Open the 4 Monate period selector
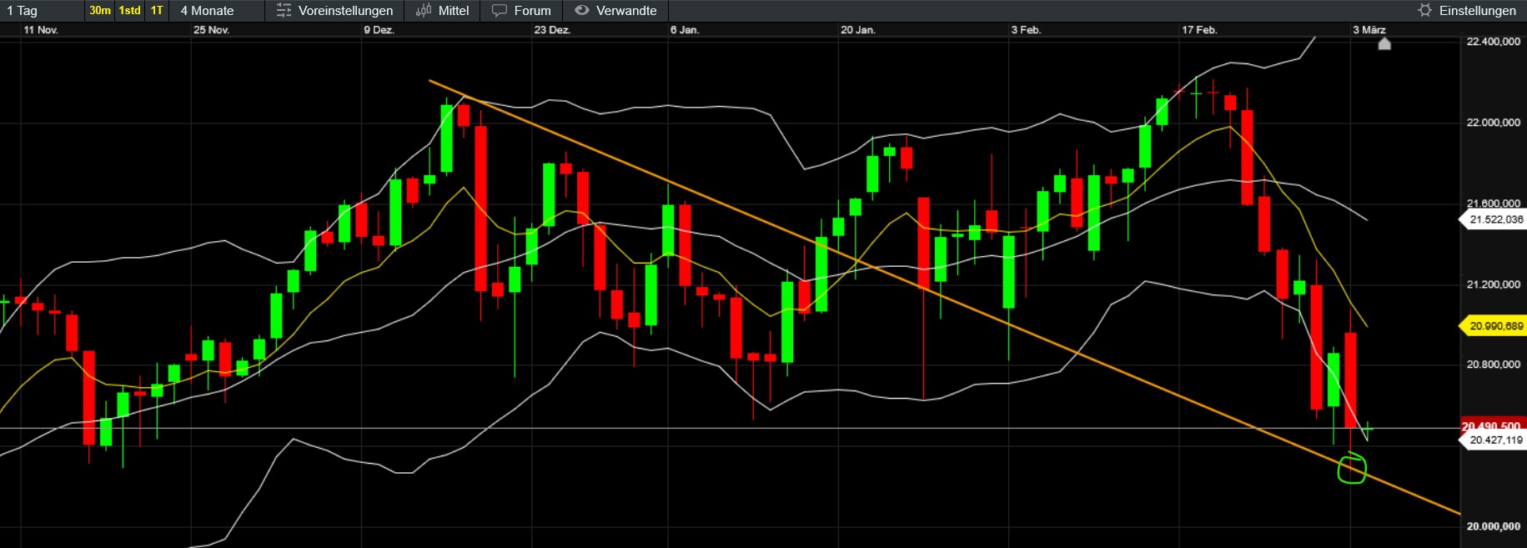The height and width of the screenshot is (548, 1527). pos(208,11)
